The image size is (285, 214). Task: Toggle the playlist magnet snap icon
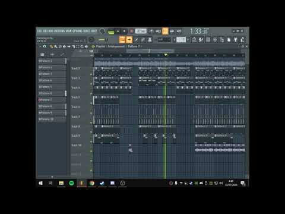45,46
